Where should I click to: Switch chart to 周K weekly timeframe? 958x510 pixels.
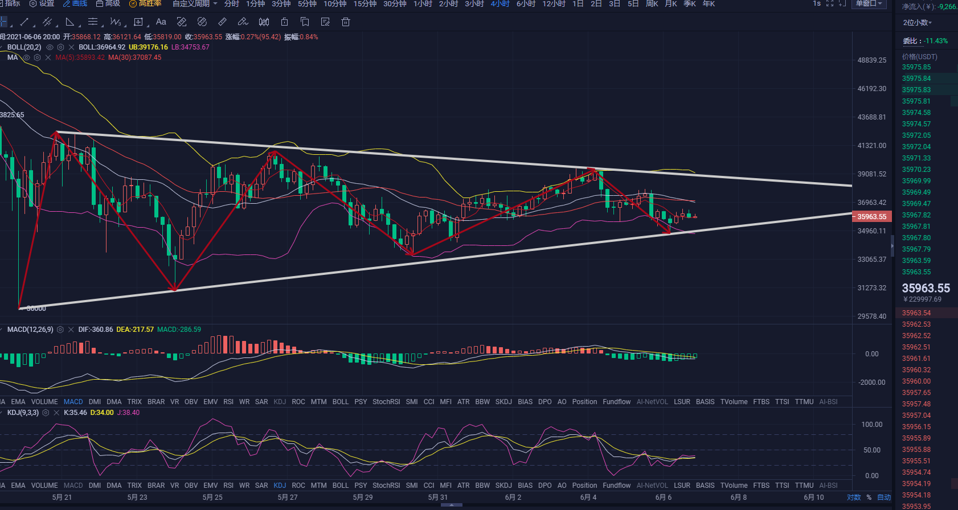pos(652,3)
